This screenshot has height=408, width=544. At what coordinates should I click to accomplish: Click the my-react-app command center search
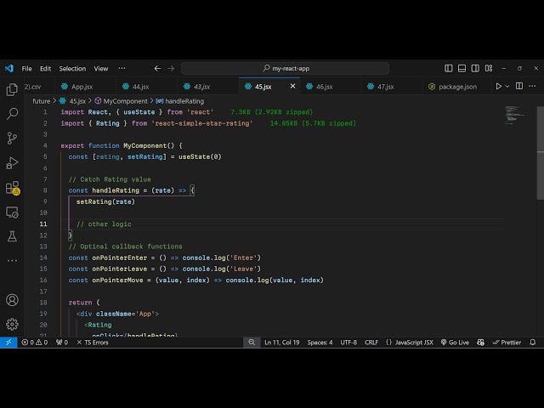pyautogui.click(x=289, y=68)
